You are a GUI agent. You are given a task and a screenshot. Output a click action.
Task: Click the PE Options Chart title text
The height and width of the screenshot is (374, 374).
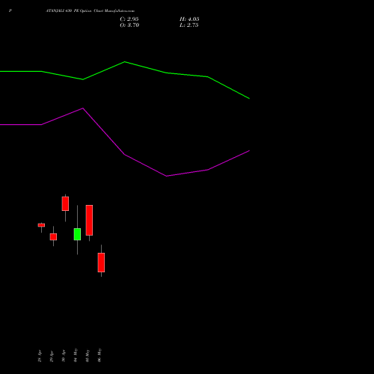tap(91, 11)
